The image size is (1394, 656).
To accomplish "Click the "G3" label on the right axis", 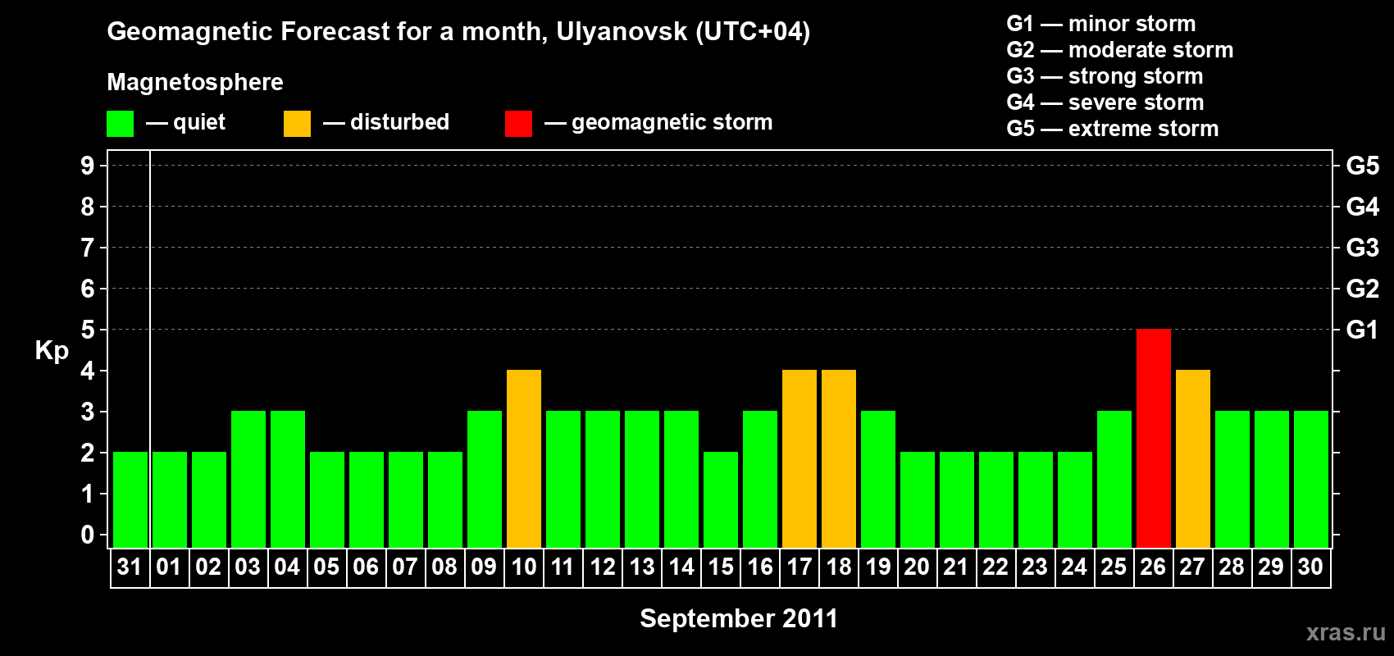I will coord(1362,248).
